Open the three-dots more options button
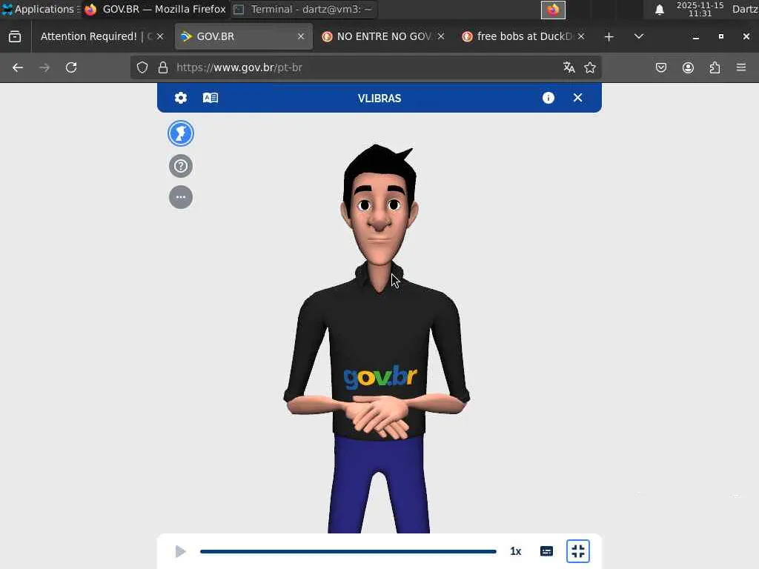The image size is (759, 569). (x=181, y=197)
